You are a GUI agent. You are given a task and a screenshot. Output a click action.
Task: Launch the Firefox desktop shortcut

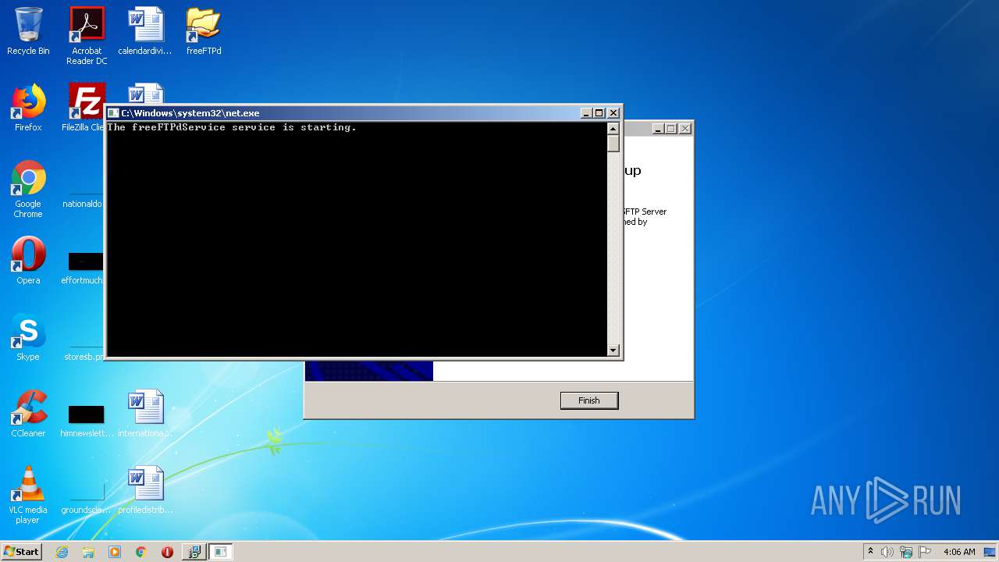(28, 108)
